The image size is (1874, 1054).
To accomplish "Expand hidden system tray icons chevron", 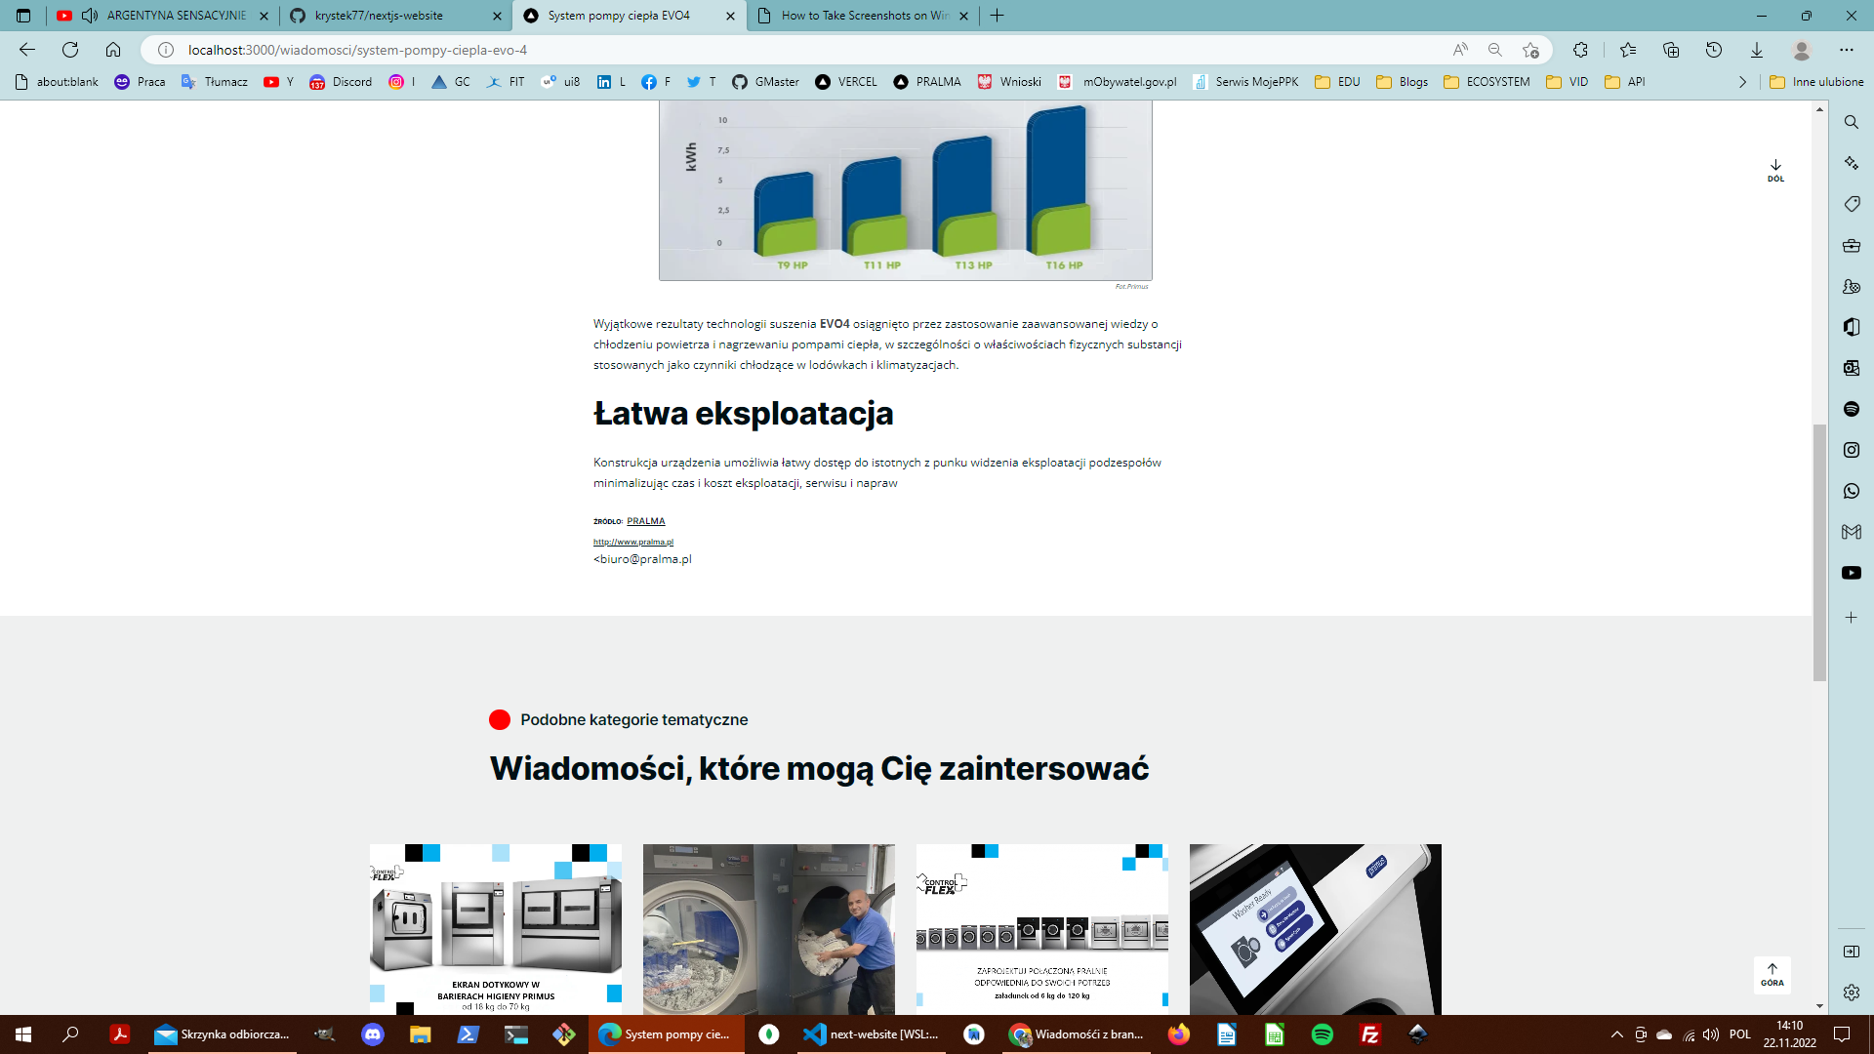I will [1617, 1034].
